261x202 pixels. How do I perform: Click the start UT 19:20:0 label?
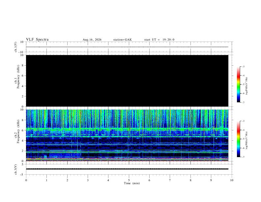pyautogui.click(x=159, y=40)
